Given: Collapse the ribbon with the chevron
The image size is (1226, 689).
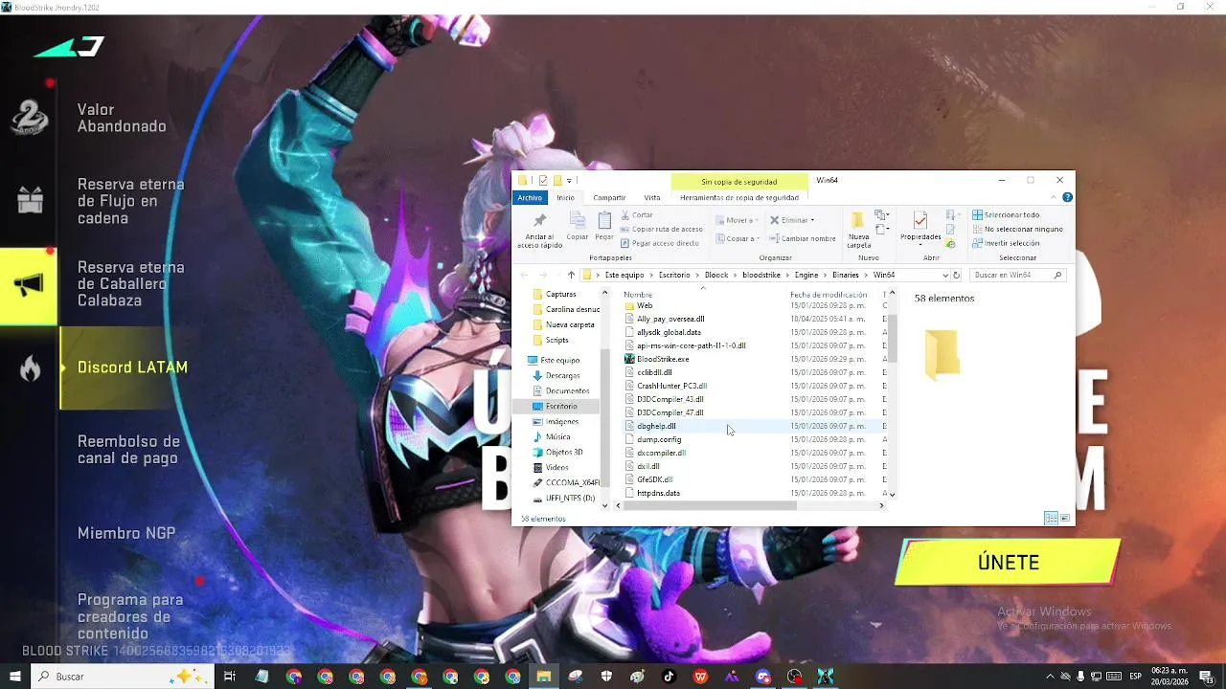Looking at the screenshot, I should (1055, 198).
